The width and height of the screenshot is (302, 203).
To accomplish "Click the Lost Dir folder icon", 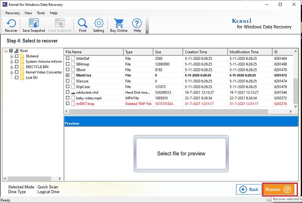I will (22, 78).
